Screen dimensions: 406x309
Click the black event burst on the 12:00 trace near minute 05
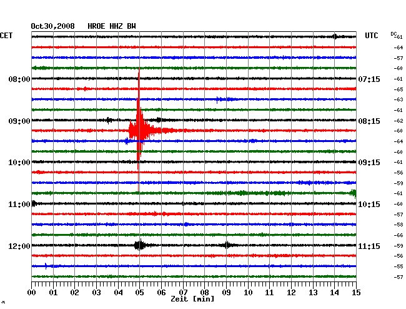point(140,245)
